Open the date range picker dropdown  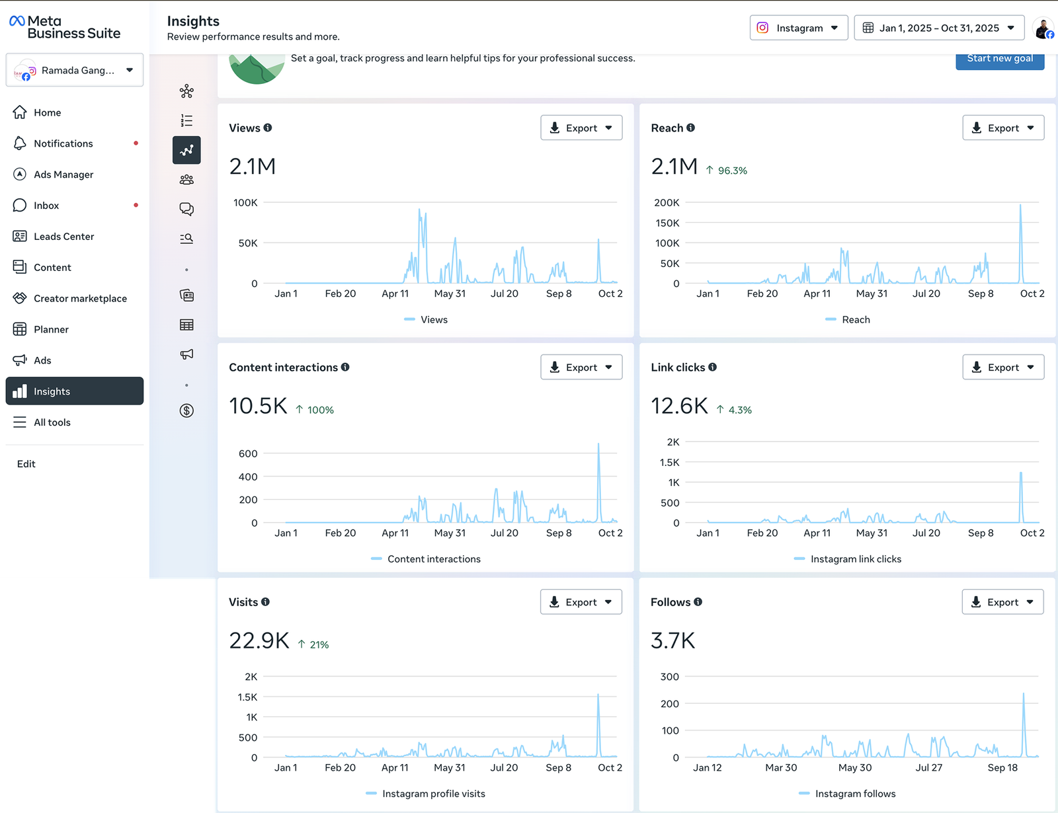938,28
